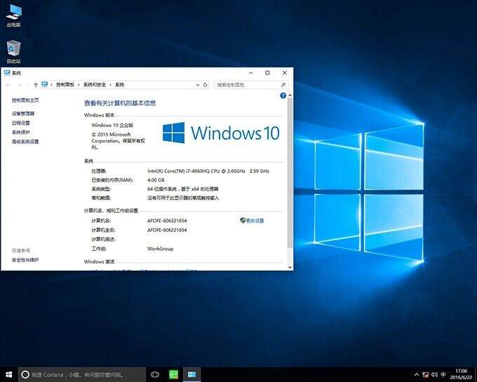This screenshot has height=382, width=477.
Task: Expand the chevron after 系统和安全 breadcrumb
Action: click(x=111, y=84)
